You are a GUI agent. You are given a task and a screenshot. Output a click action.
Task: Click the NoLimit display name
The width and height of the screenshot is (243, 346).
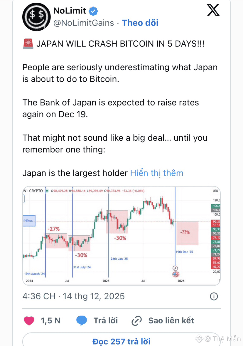point(70,11)
